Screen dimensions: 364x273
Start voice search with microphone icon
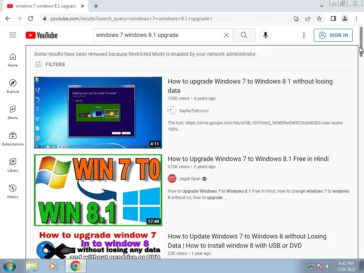[x=266, y=35]
